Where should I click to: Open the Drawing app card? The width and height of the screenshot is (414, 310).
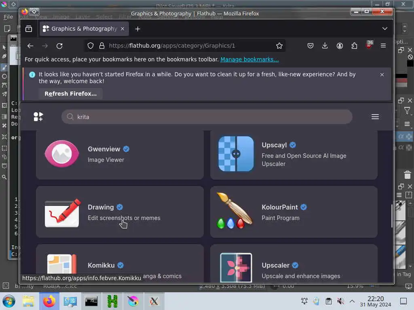(120, 212)
